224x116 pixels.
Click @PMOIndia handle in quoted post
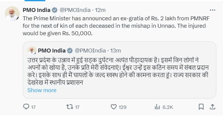pyautogui.click(x=90, y=50)
